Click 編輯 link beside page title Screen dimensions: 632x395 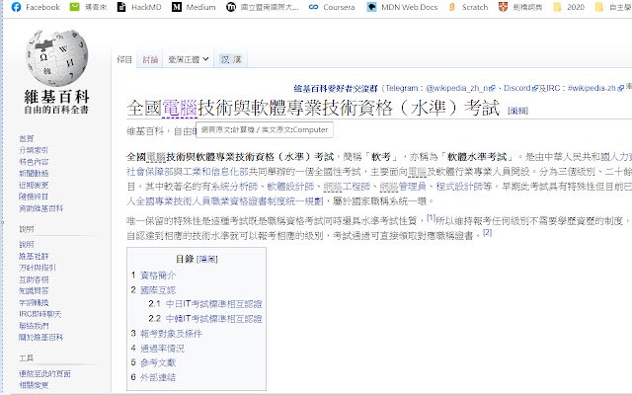(x=517, y=111)
